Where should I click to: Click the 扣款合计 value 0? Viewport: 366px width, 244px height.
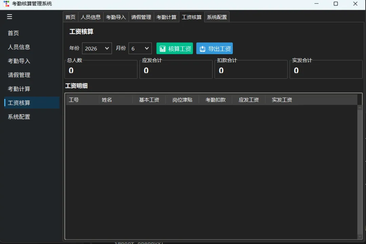coord(221,70)
